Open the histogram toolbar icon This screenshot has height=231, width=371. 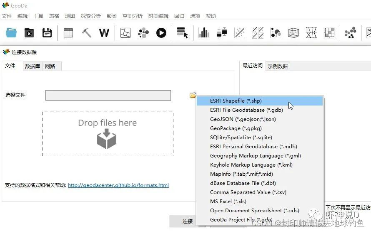(204, 33)
